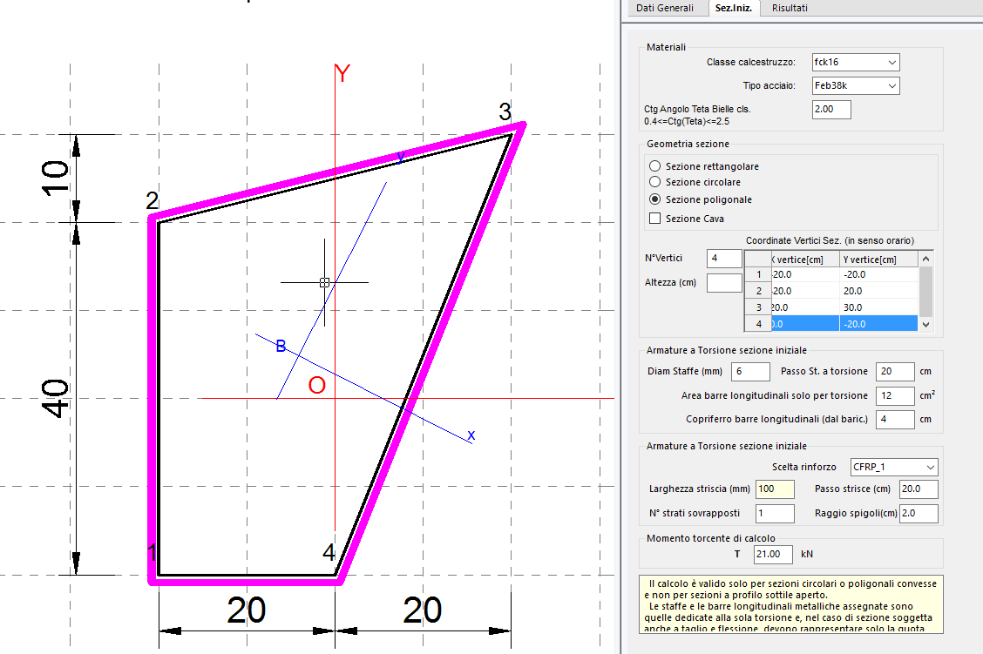Edit the Momento torcente T field
The image size is (983, 654).
tap(774, 555)
